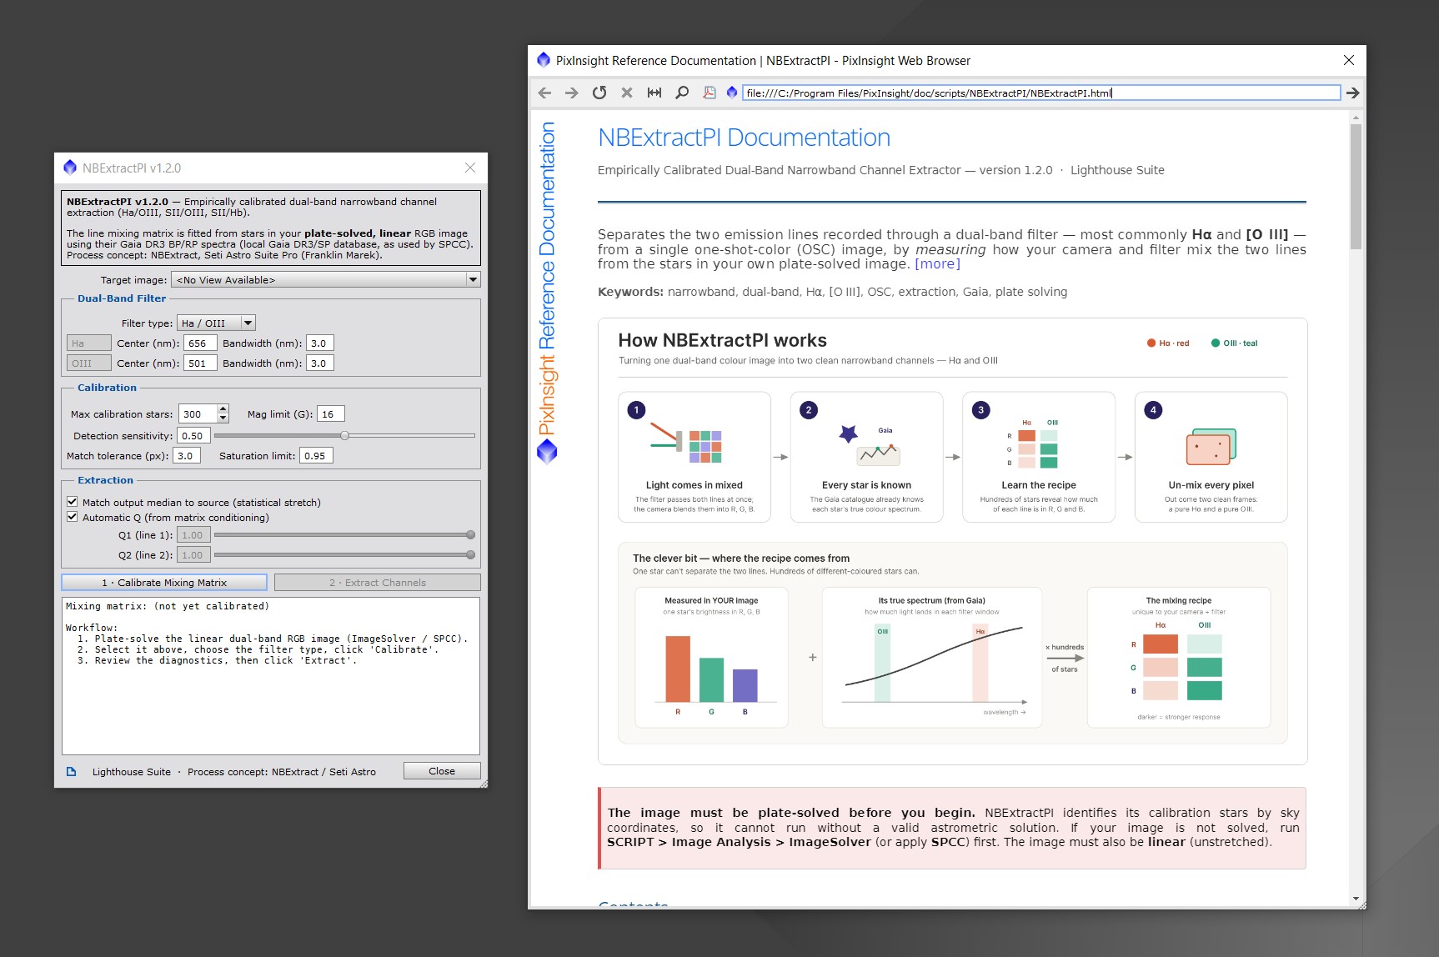Click the go arrow next to URL field
Viewport: 1439px width, 957px height.
1352,93
